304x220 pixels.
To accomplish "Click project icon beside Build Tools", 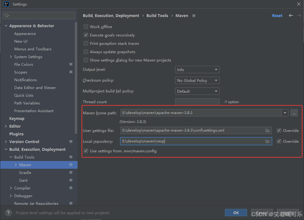I will click(x=71, y=157).
